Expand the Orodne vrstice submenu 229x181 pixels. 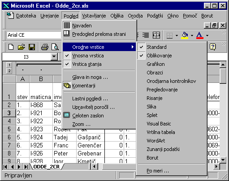tap(99, 47)
